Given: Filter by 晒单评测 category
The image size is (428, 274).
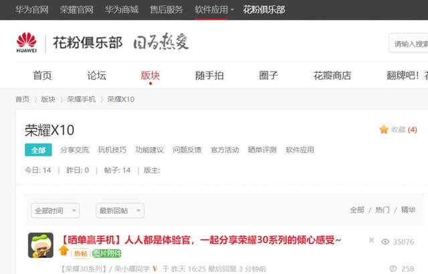Looking at the screenshot, I should (x=262, y=150).
